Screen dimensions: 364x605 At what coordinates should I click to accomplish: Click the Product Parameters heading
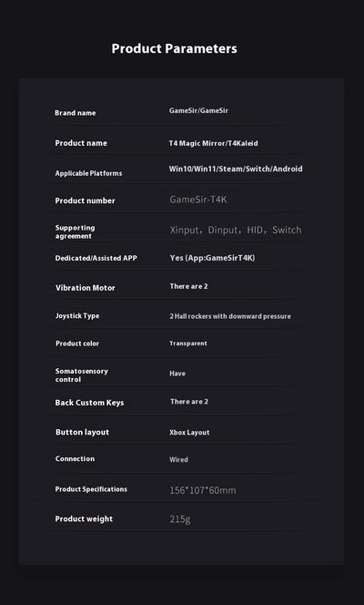[x=174, y=48]
